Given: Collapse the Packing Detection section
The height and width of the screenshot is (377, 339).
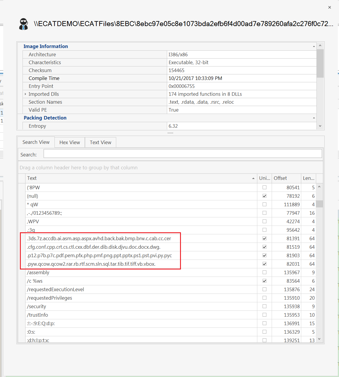Looking at the screenshot, I should pos(314,118).
